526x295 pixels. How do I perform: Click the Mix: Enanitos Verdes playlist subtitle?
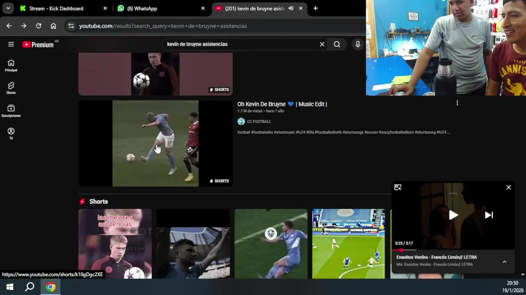point(434,265)
